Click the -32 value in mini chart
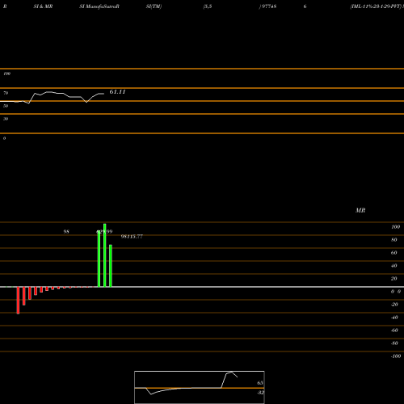404x404 pixels. (x=260, y=393)
